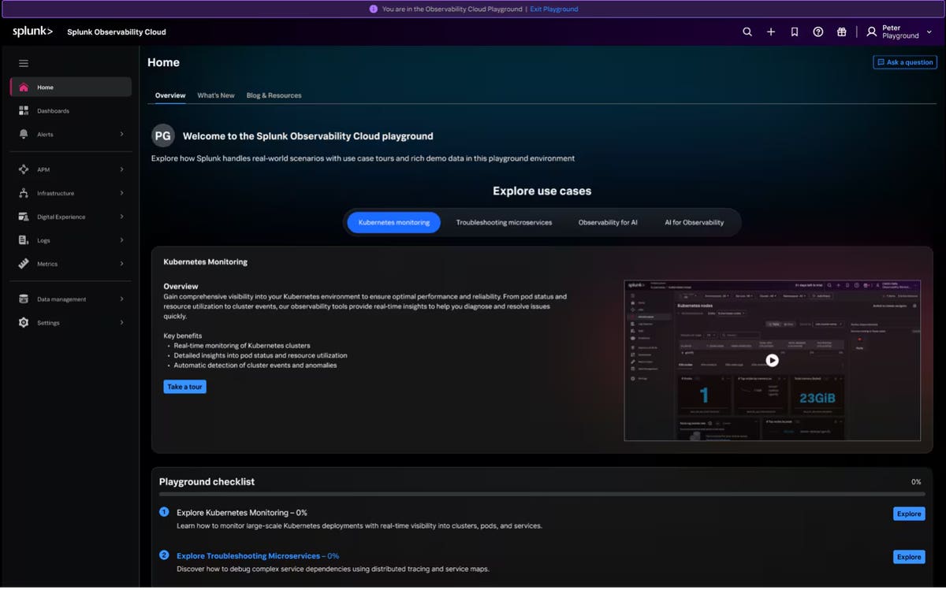Viewport: 946px width, 590px height.
Task: Click the APM icon in sidebar
Action: point(24,169)
